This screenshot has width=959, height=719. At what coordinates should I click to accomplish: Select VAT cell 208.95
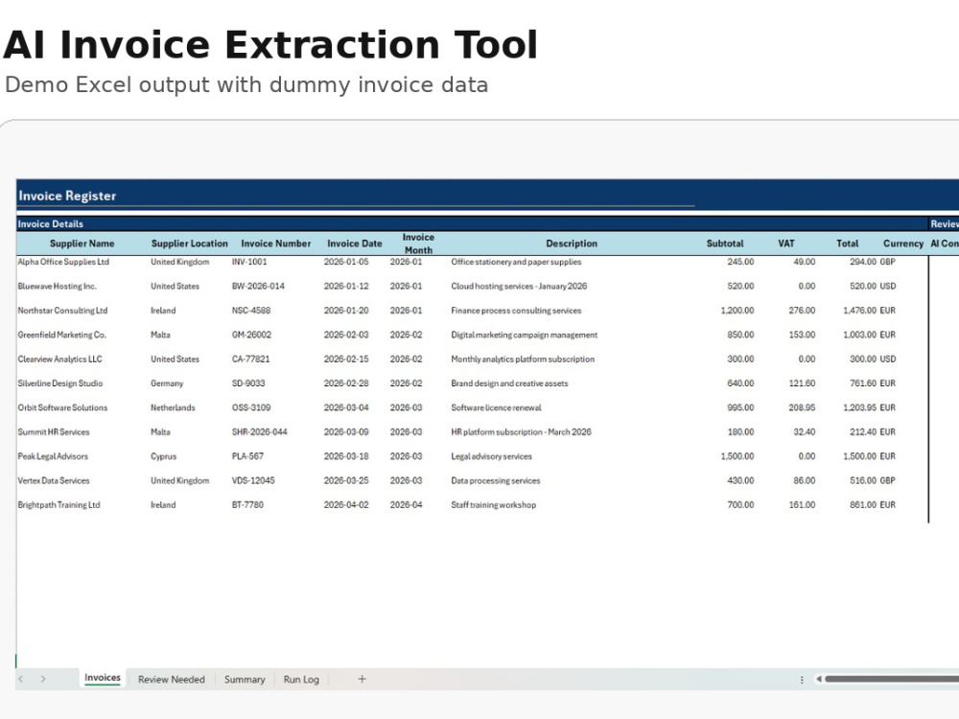(x=802, y=407)
